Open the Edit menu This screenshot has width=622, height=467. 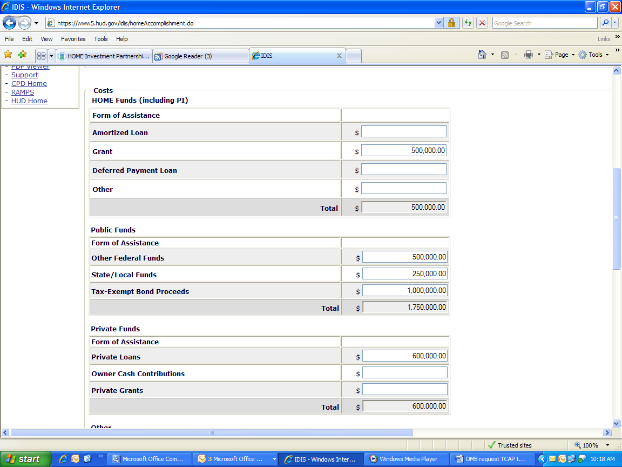point(27,39)
